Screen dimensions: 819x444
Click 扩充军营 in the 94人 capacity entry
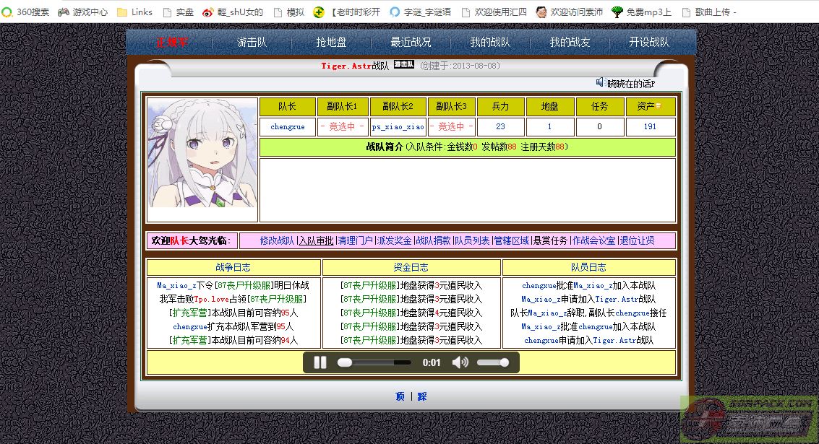tap(189, 339)
